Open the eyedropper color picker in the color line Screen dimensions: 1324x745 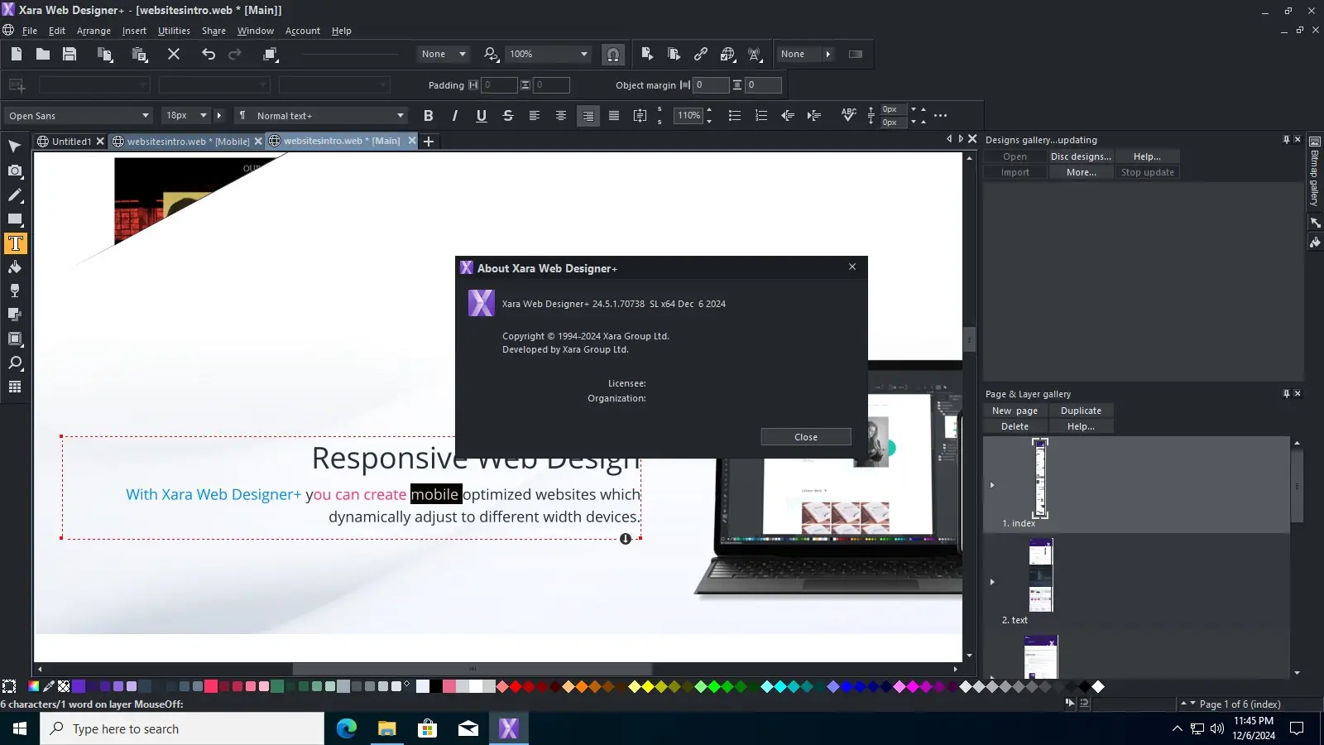coord(49,686)
